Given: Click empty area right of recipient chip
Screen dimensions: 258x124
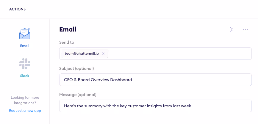Looking at the screenshot, I should point(179,54).
